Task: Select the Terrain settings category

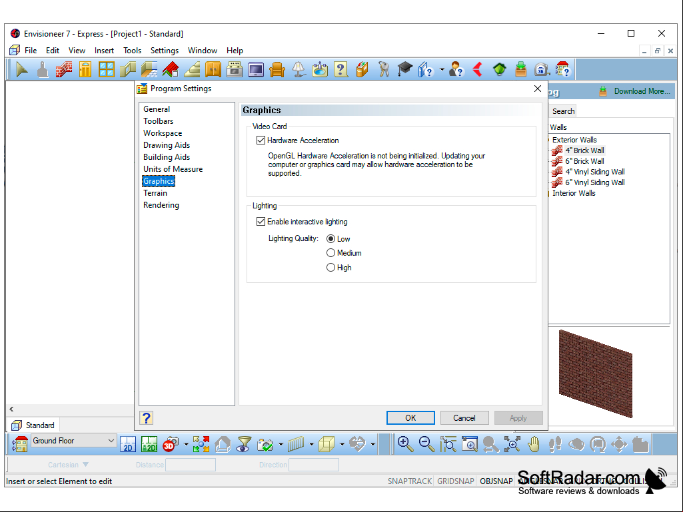Action: coord(155,193)
